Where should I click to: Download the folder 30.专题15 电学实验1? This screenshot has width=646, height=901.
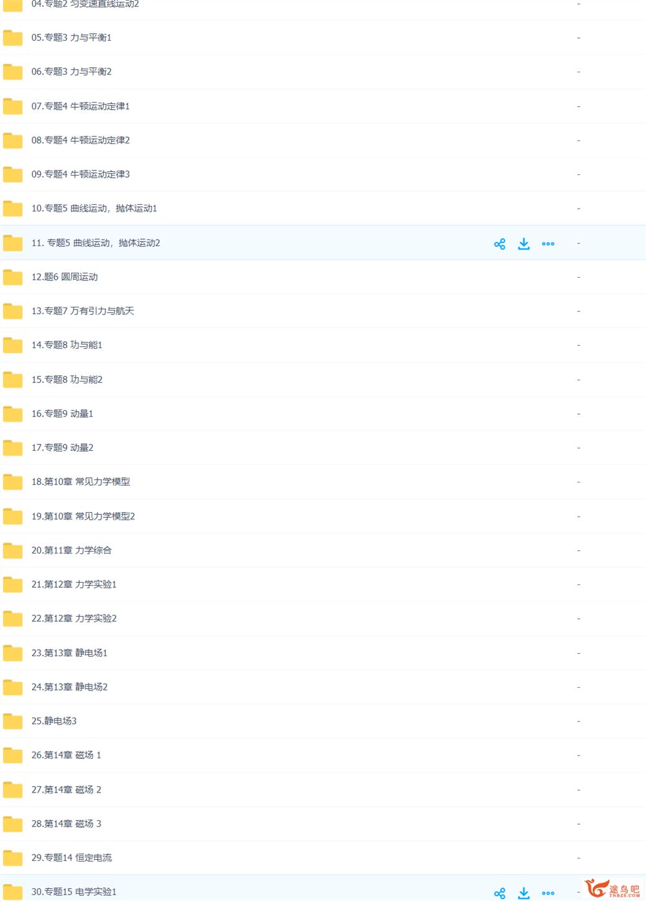[x=524, y=893]
